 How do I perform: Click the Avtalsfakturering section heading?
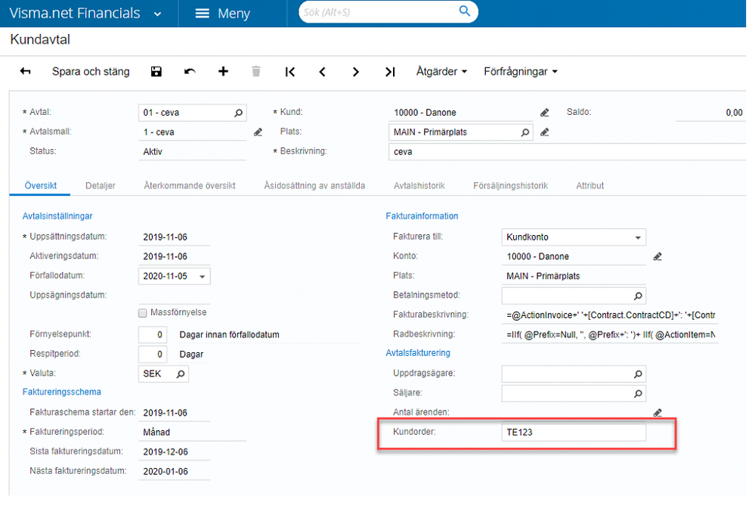[418, 353]
